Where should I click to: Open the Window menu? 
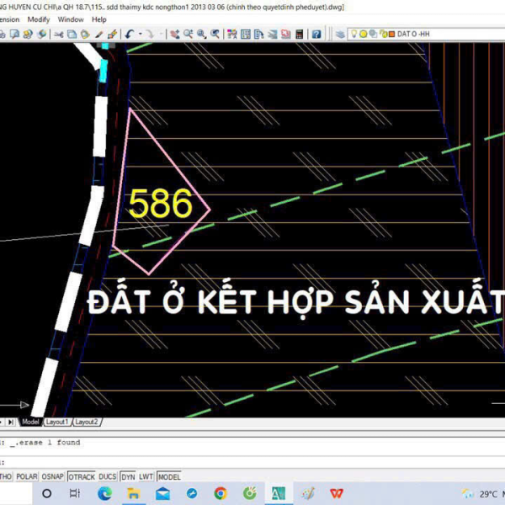click(71, 19)
